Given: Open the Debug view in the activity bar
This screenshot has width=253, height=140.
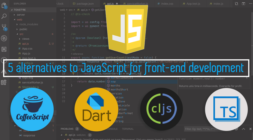Looking at the screenshot, I should point(4,38).
